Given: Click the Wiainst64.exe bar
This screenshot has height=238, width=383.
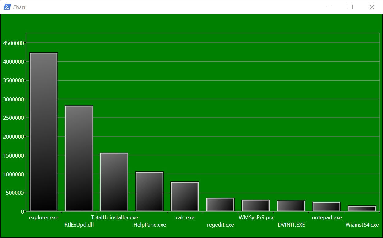Looking at the screenshot, I should [x=362, y=209].
